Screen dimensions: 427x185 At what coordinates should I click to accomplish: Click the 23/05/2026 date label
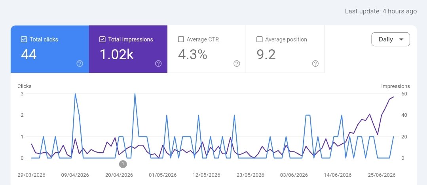250,175
